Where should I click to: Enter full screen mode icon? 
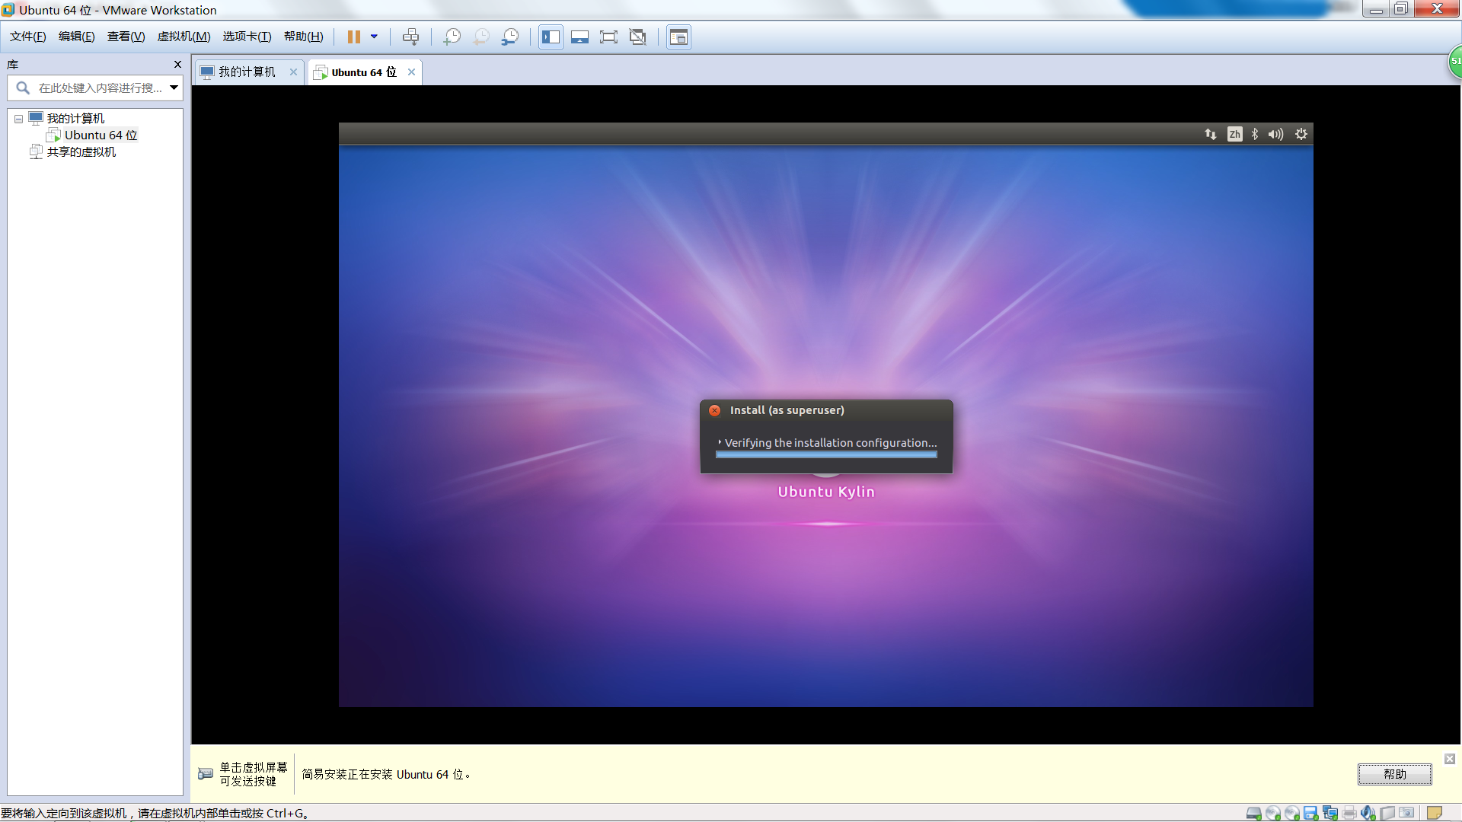608,37
